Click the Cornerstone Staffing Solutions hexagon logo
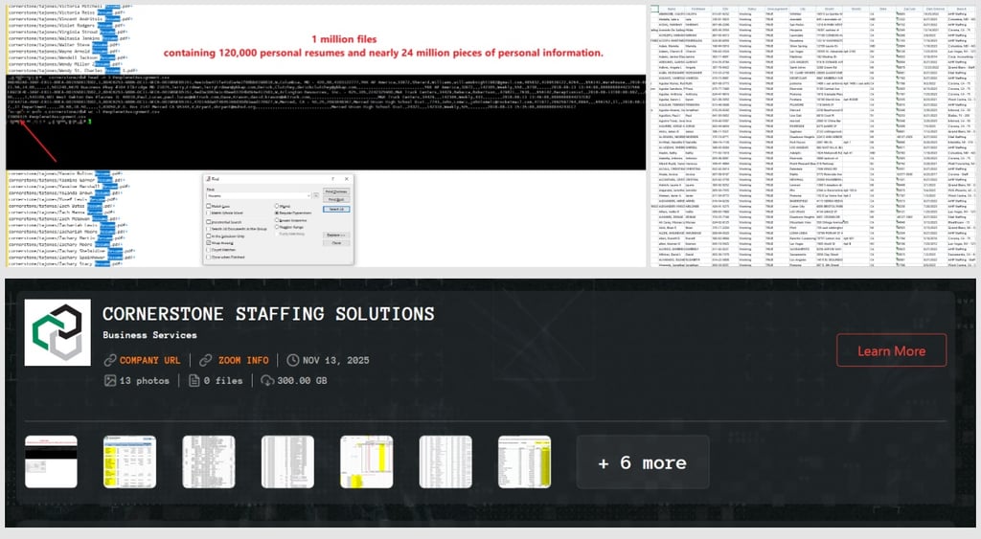 57,332
